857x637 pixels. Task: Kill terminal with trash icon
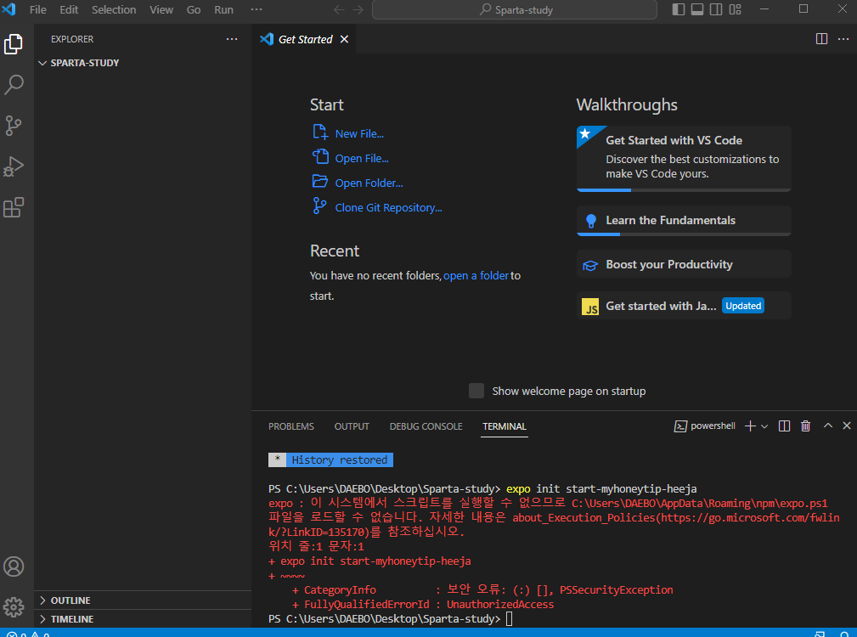pos(806,426)
